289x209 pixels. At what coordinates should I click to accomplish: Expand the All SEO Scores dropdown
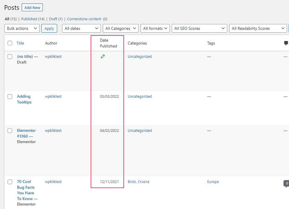(200, 28)
